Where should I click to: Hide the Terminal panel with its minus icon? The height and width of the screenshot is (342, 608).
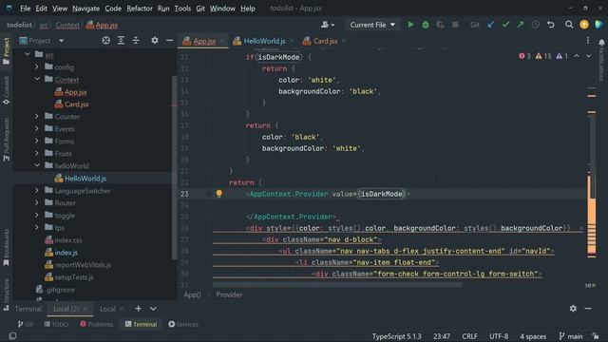(588, 308)
